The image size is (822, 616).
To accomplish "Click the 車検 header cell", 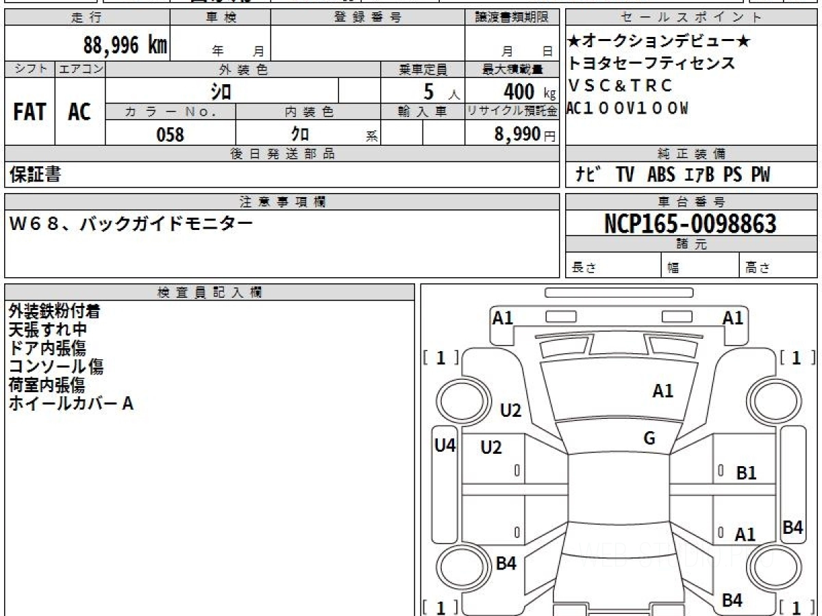I will (x=221, y=18).
